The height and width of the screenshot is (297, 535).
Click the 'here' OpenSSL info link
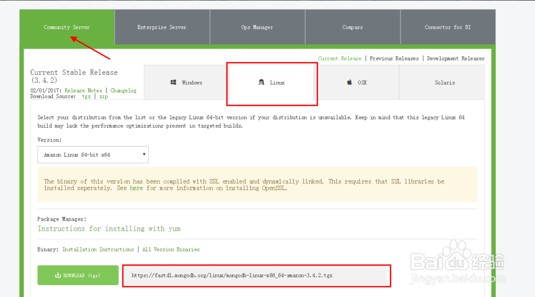pyautogui.click(x=136, y=188)
